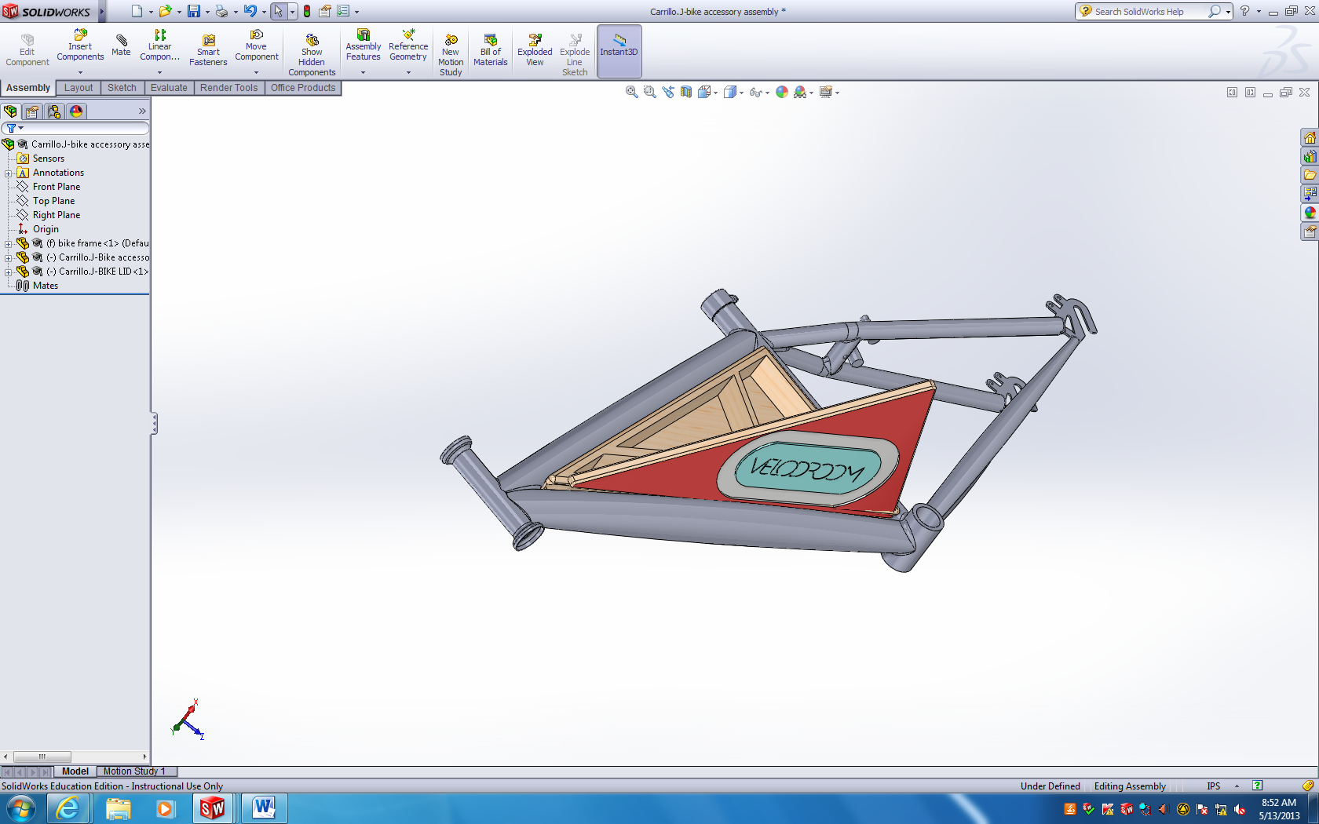Click Edit Component in the ribbon
Viewport: 1319px width, 824px height.
[27, 50]
